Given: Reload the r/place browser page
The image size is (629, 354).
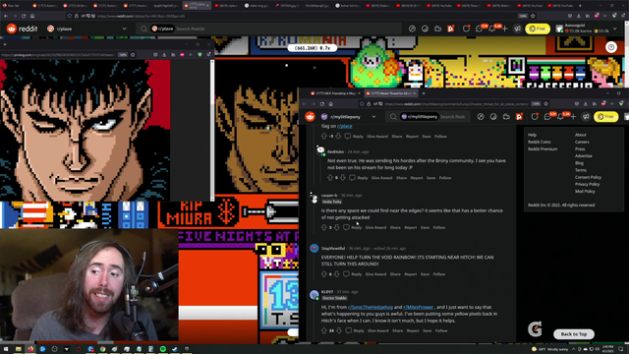Looking at the screenshot, I should (x=24, y=16).
